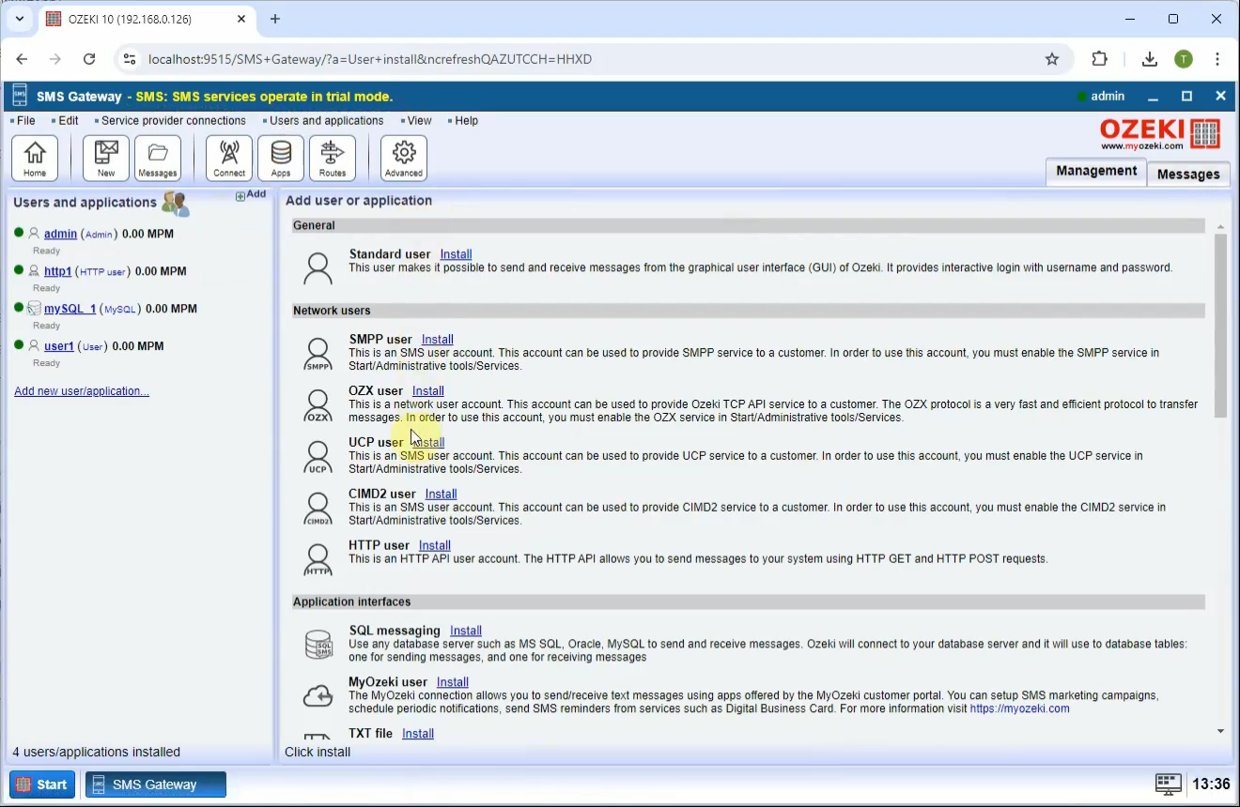The image size is (1240, 807).
Task: Open the Service provider connections menu
Action: [174, 120]
